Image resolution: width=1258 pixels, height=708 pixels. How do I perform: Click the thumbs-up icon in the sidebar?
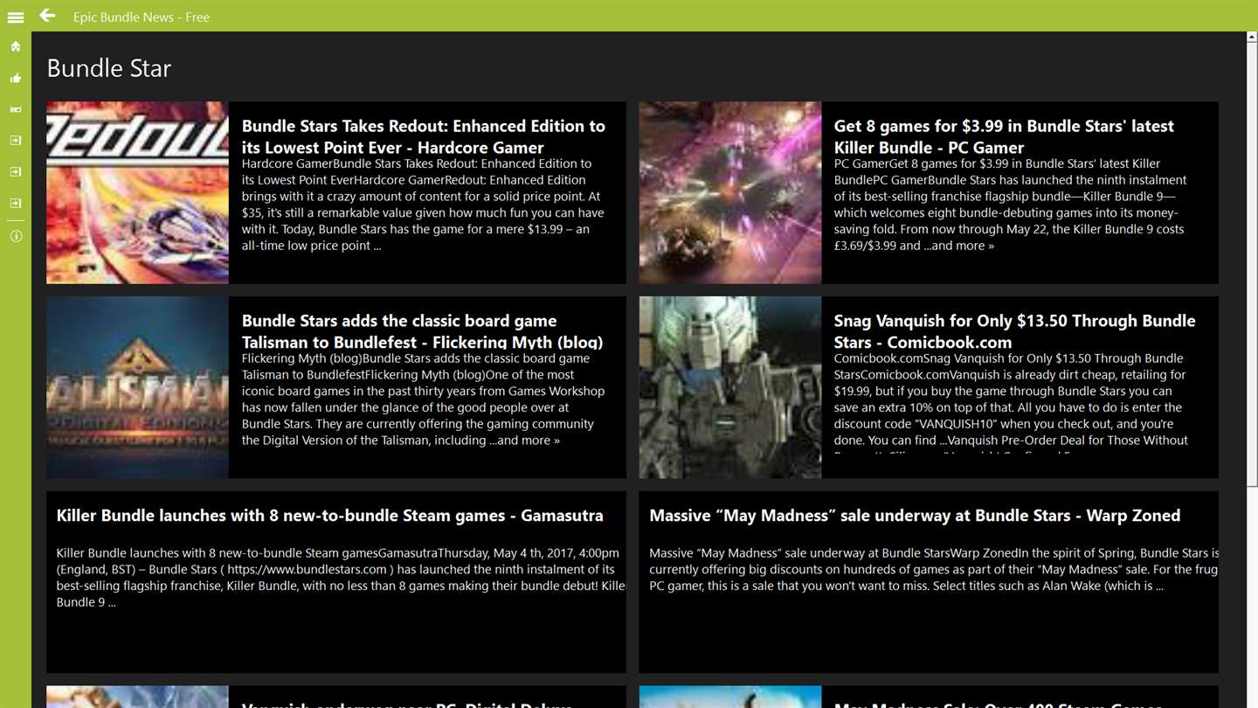click(16, 78)
